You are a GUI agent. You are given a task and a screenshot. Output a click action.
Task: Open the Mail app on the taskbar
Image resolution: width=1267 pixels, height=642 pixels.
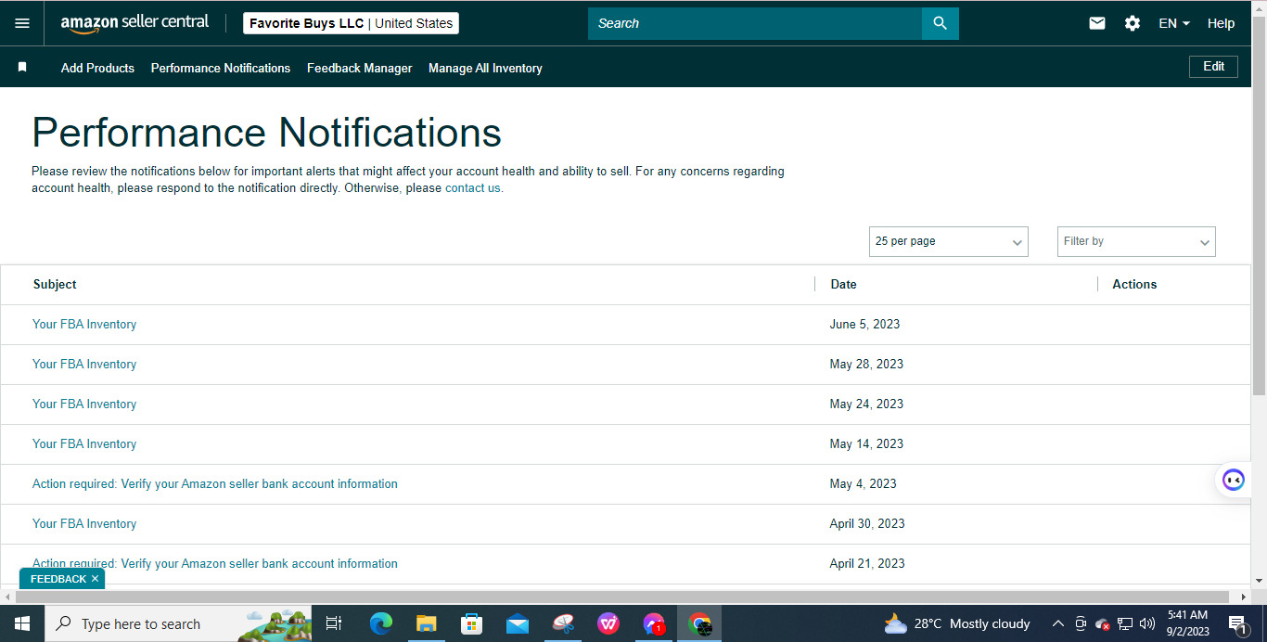pos(518,623)
